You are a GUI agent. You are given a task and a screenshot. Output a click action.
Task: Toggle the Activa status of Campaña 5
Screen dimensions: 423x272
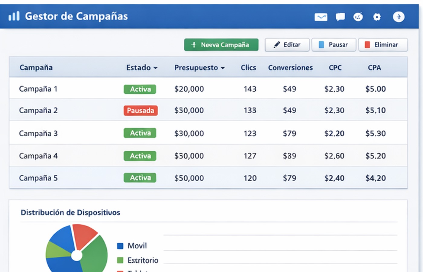[x=140, y=178]
